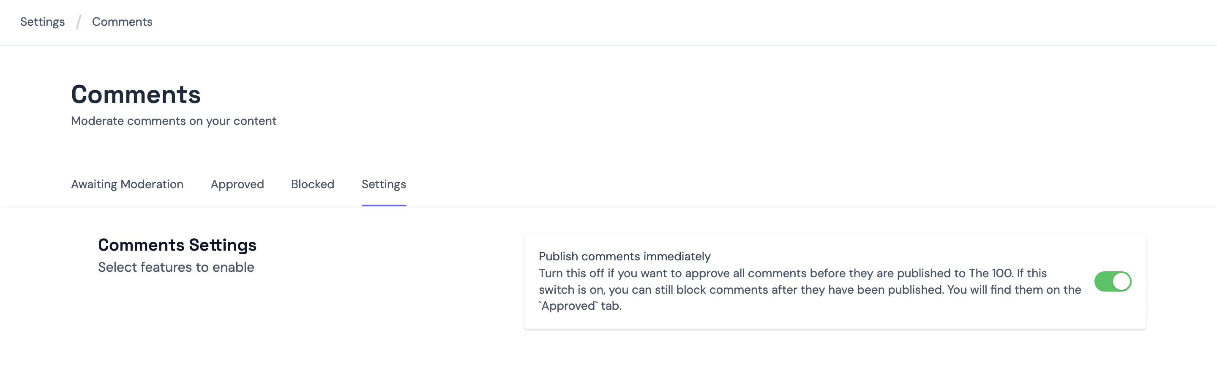This screenshot has width=1217, height=365.
Task: Click the Comments breadcrumb link
Action: pyautogui.click(x=122, y=22)
